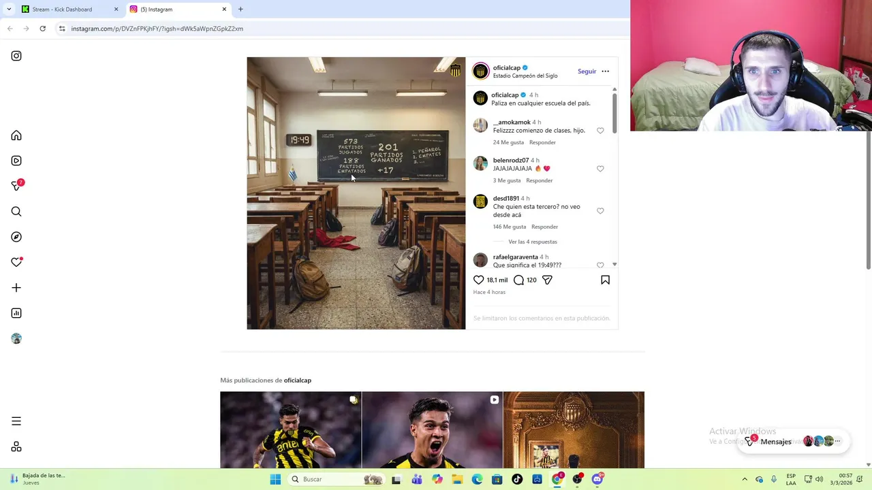Open your profile avatar in the sidebar

[x=16, y=338]
